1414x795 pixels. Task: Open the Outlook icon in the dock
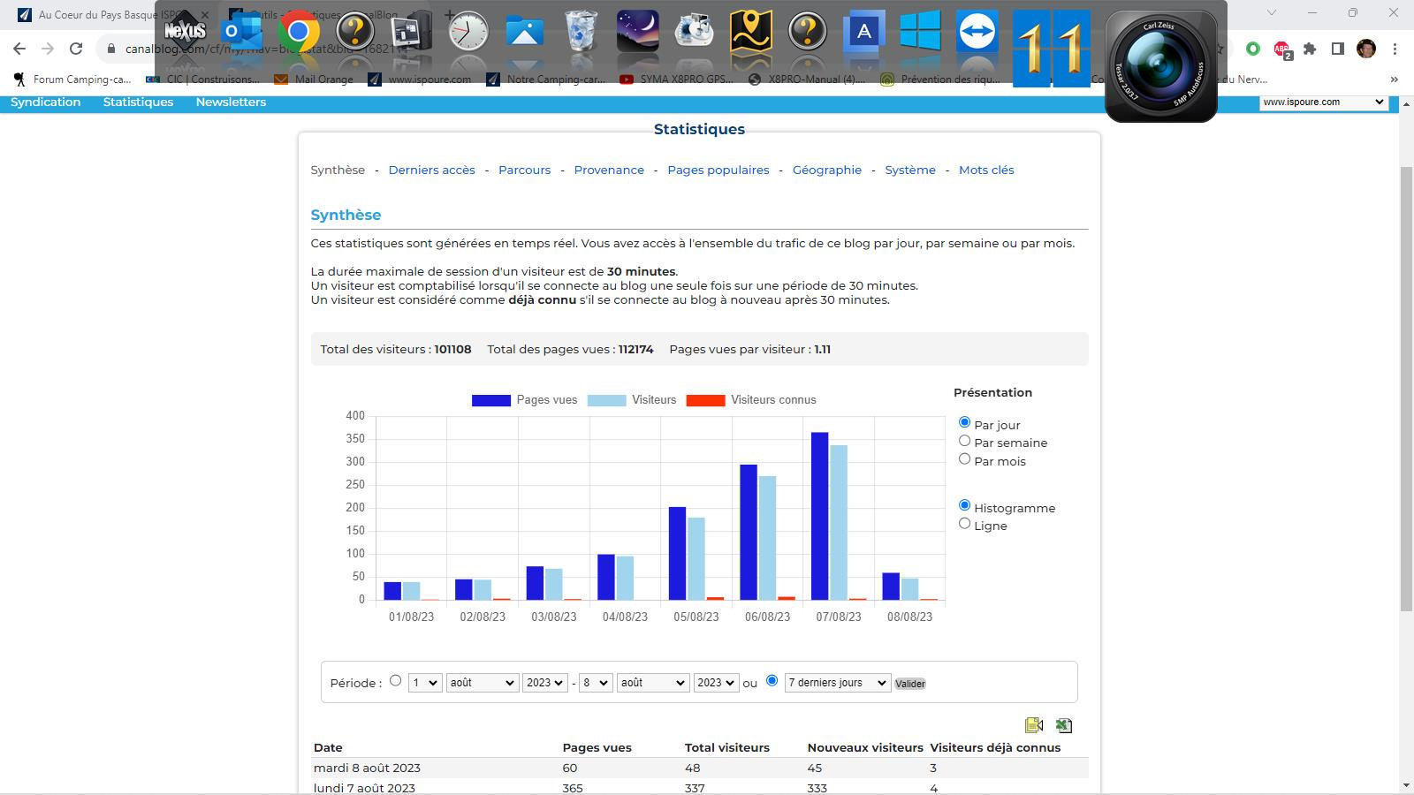[242, 34]
